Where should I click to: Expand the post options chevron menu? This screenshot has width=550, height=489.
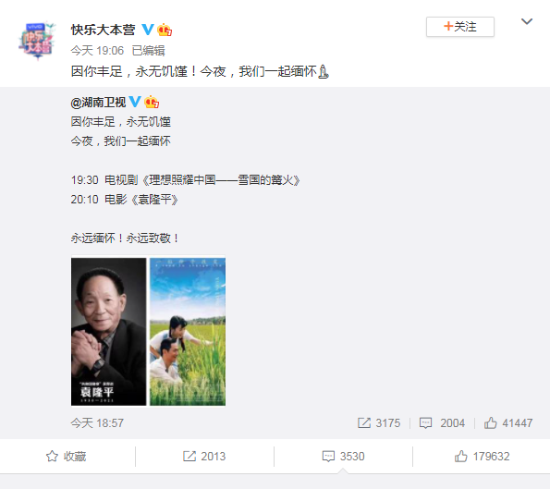tap(527, 22)
